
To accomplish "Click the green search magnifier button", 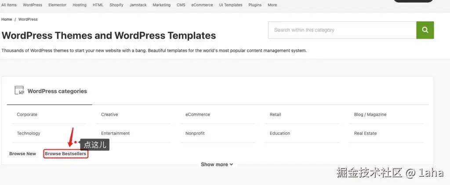I will point(425,30).
